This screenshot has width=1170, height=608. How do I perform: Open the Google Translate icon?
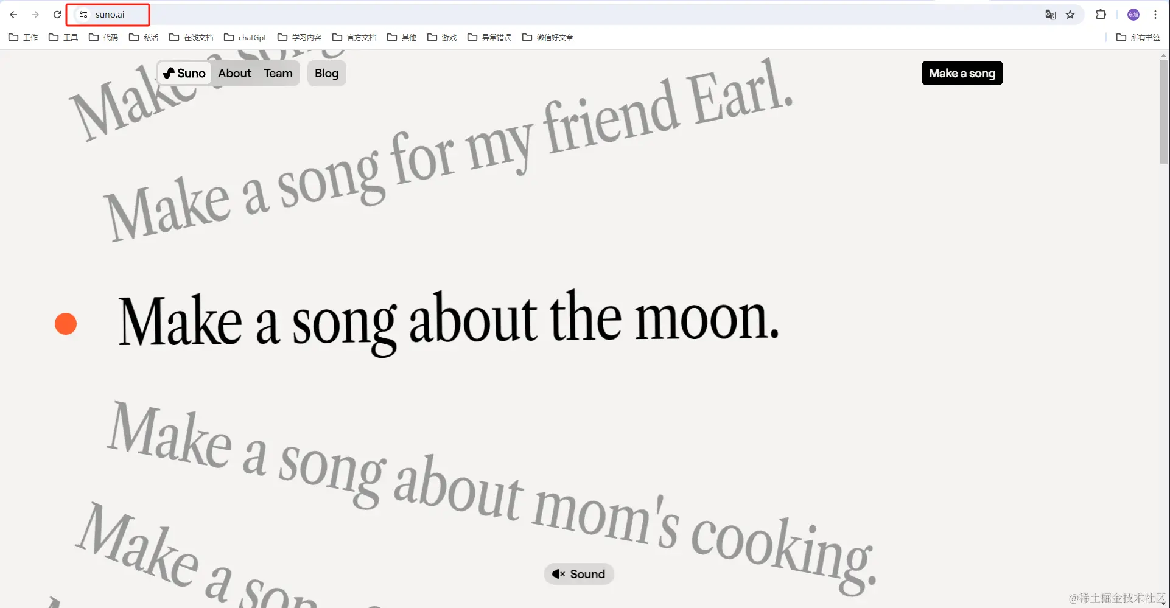coord(1050,15)
